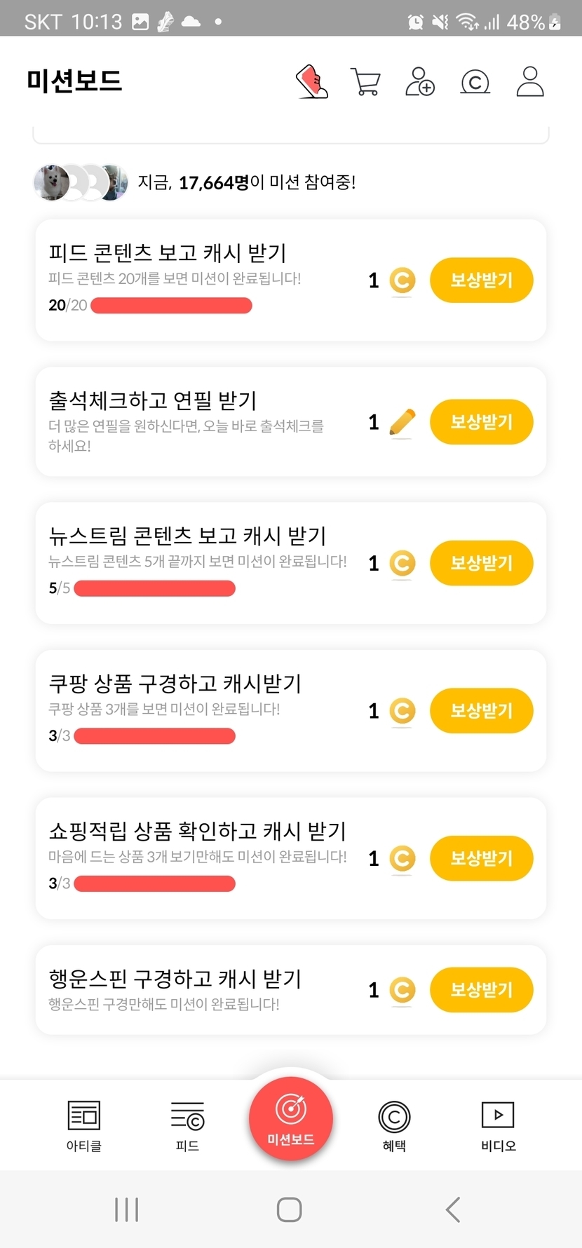This screenshot has height=1248, width=582.
Task: Open the cash coin icon in header
Action: pyautogui.click(x=475, y=82)
